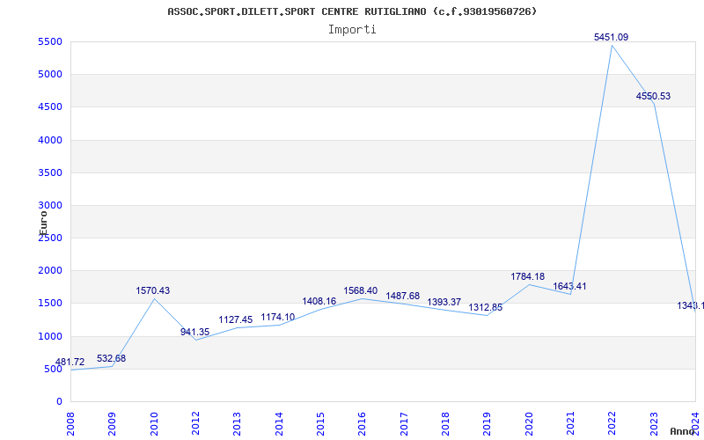The width and height of the screenshot is (704, 440).
Task: Click the 2016 x-axis year label
Action: click(x=362, y=424)
